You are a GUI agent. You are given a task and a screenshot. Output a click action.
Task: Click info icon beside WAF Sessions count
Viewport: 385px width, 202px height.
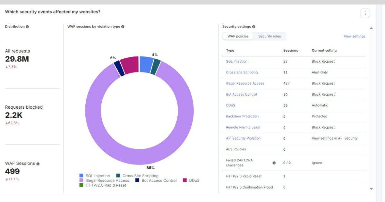click(38, 164)
